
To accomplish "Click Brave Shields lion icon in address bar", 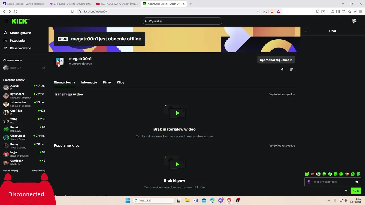I will 272,11.
